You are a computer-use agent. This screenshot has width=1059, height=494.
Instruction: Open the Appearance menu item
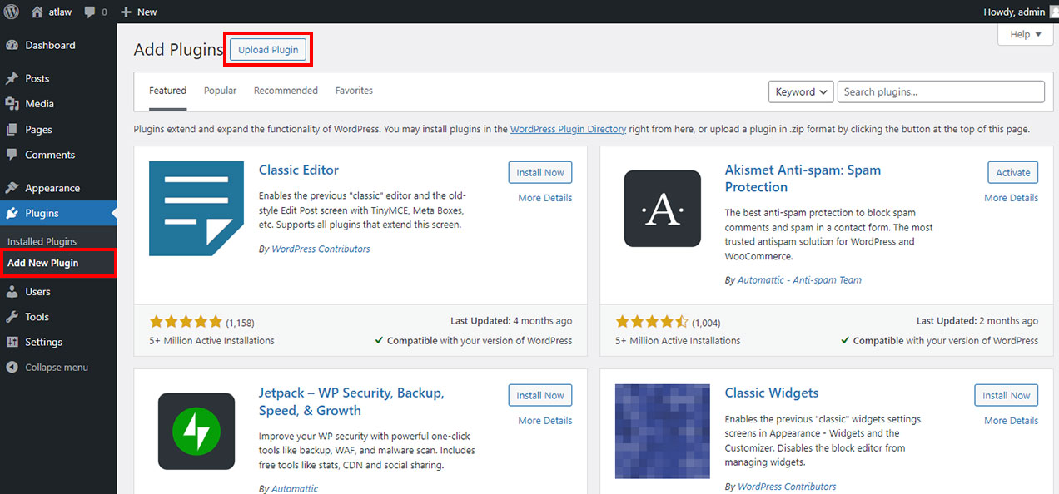pos(52,188)
